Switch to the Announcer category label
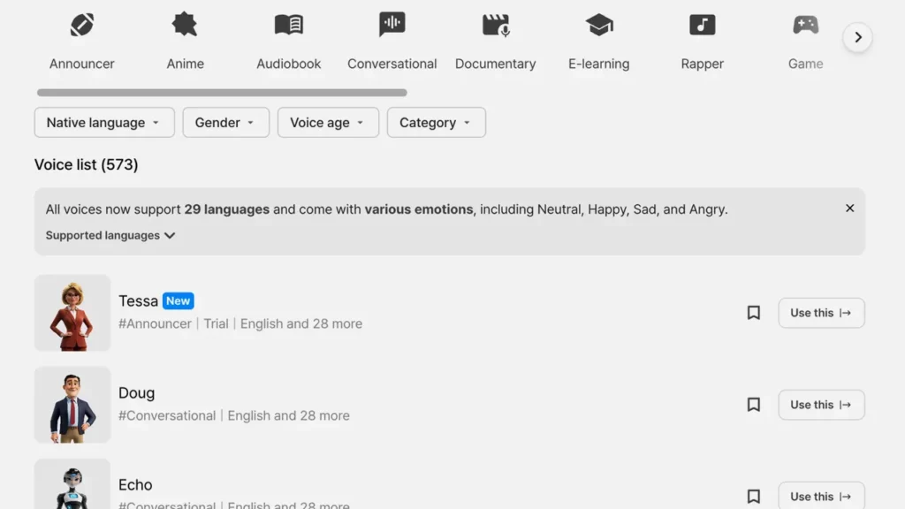This screenshot has width=905, height=509. [82, 64]
